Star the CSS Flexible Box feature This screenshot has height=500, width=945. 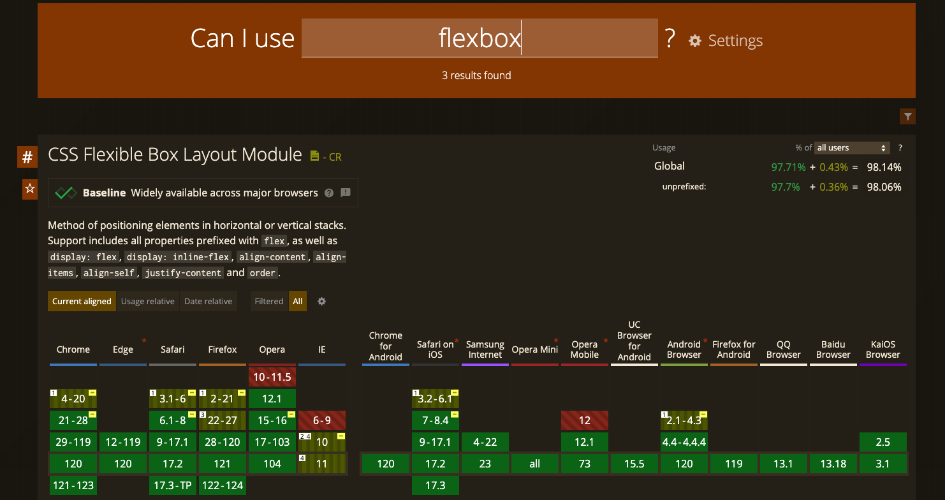tap(29, 189)
